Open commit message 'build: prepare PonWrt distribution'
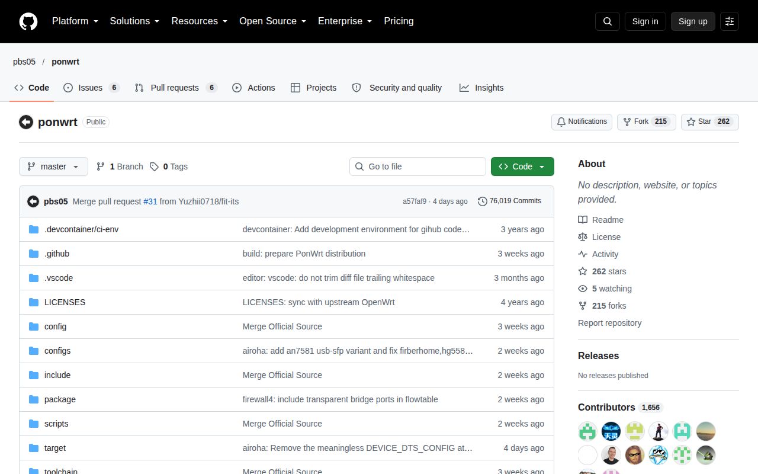This screenshot has width=758, height=474. coord(304,254)
